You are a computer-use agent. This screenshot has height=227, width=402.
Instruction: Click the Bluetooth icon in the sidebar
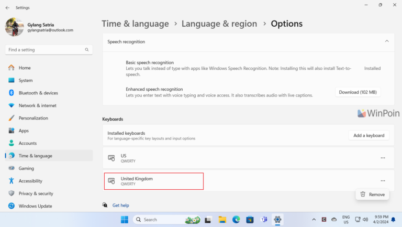click(12, 93)
